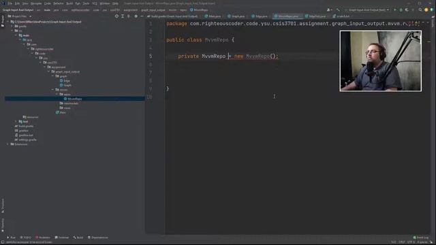Click the locate-in-project target icon
Image resolution: width=436 pixels, height=245 pixels.
(x=116, y=16)
